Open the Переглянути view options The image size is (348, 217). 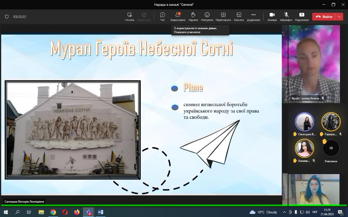tap(223, 17)
